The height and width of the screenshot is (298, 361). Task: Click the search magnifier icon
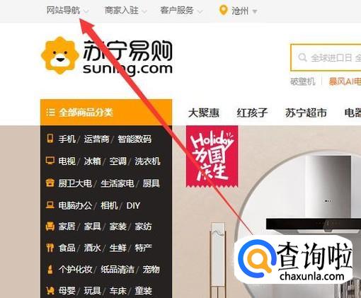[x=302, y=57]
